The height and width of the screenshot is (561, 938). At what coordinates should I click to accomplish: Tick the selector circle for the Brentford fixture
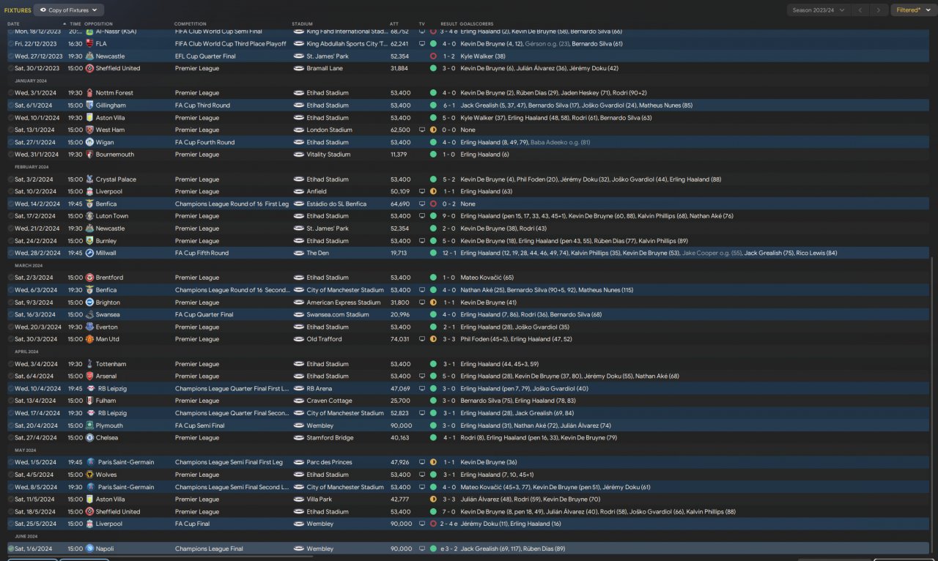pos(11,278)
